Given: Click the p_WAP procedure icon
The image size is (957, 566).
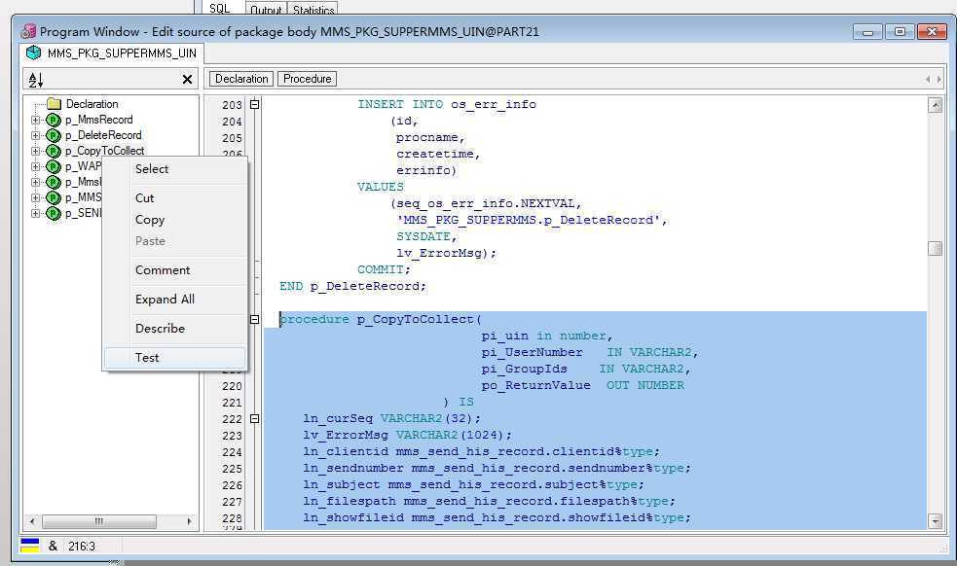Looking at the screenshot, I should (54, 166).
